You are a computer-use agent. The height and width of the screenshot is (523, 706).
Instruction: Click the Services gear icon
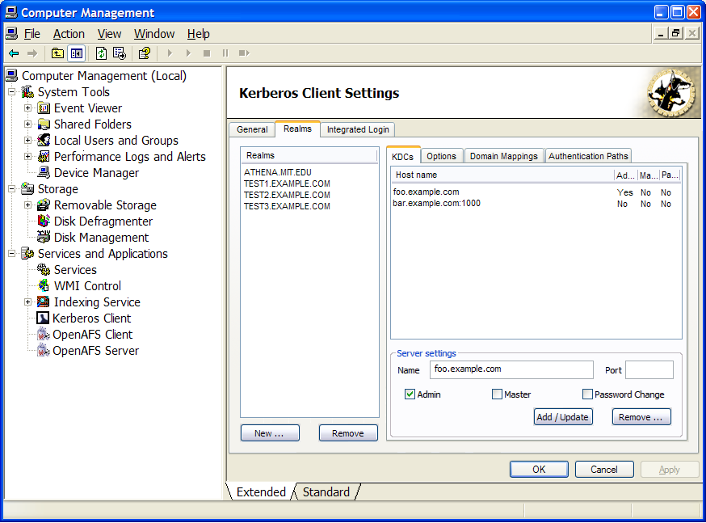(44, 270)
